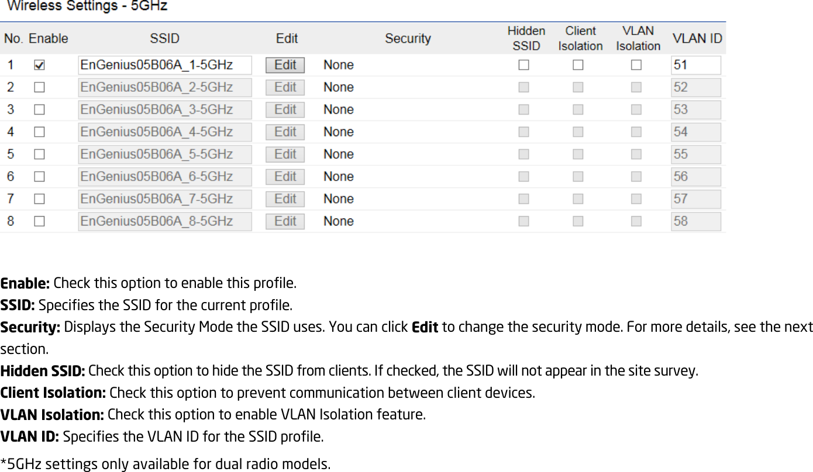This screenshot has height=472, width=813.
Task: Click the VLAN ID field containing 56
Action: tap(696, 176)
